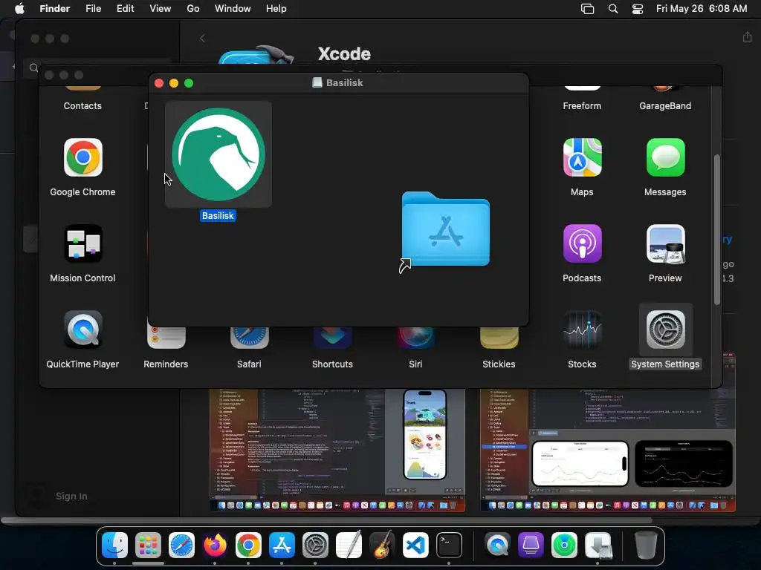Viewport: 761px width, 570px height.
Task: Open App Store from the Dock
Action: [x=282, y=545]
